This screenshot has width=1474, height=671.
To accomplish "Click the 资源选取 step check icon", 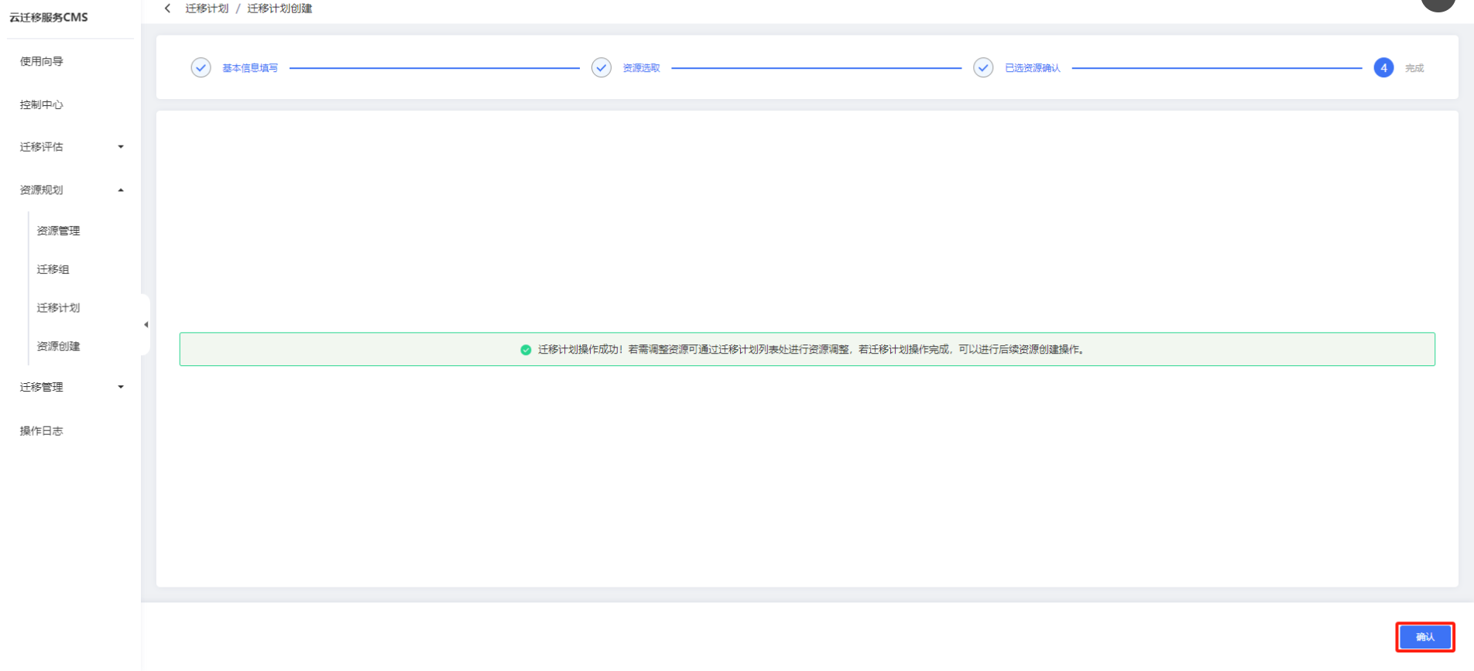I will pyautogui.click(x=602, y=68).
